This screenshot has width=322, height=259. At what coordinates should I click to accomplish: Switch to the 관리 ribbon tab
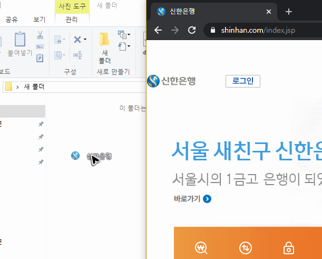(72, 20)
